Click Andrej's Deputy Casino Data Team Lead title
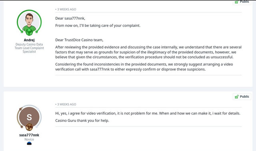 point(29,48)
